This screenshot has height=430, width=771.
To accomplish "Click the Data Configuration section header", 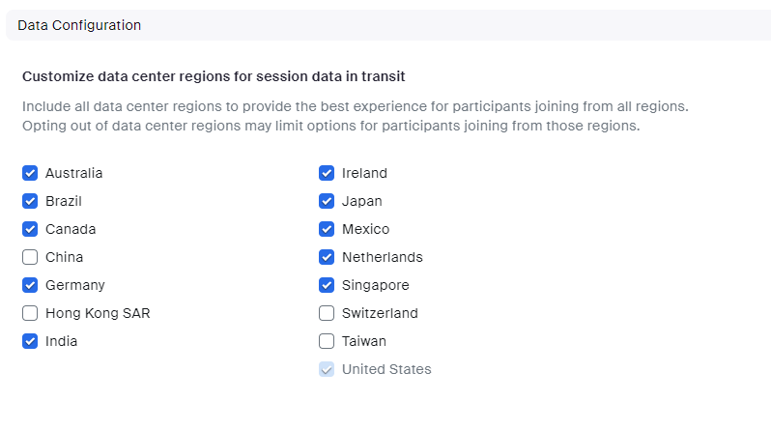I will 79,25.
